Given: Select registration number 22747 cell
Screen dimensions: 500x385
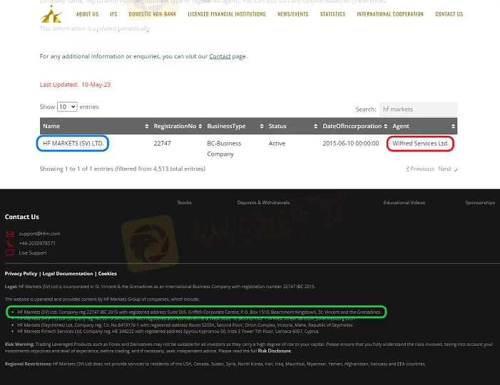Looking at the screenshot, I should [163, 144].
